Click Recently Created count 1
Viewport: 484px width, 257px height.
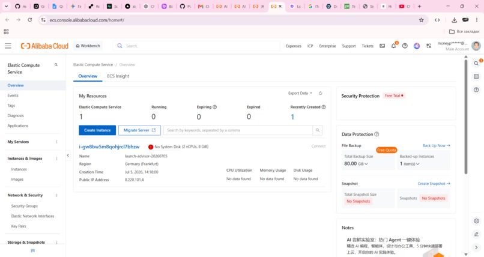(292, 117)
